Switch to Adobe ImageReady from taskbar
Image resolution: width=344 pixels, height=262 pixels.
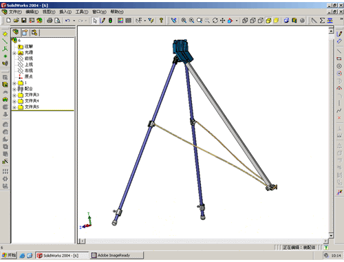click(117, 255)
